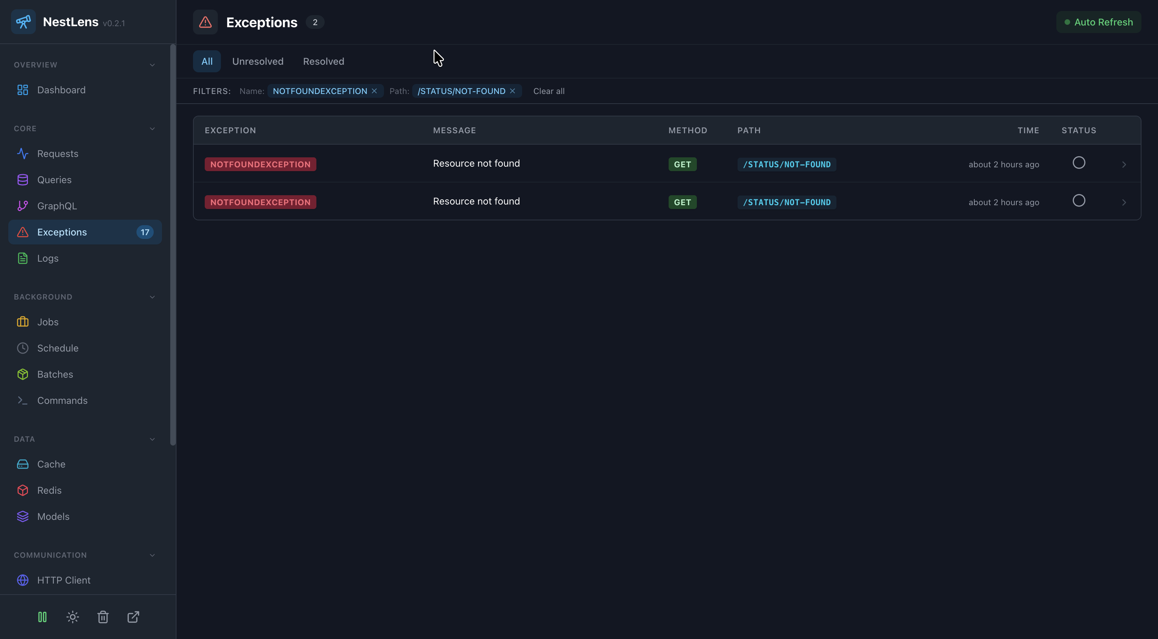
Task: Open the GraphQL branch icon
Action: coord(22,206)
